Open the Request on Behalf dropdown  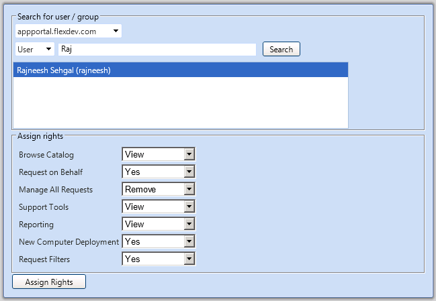tap(159, 172)
